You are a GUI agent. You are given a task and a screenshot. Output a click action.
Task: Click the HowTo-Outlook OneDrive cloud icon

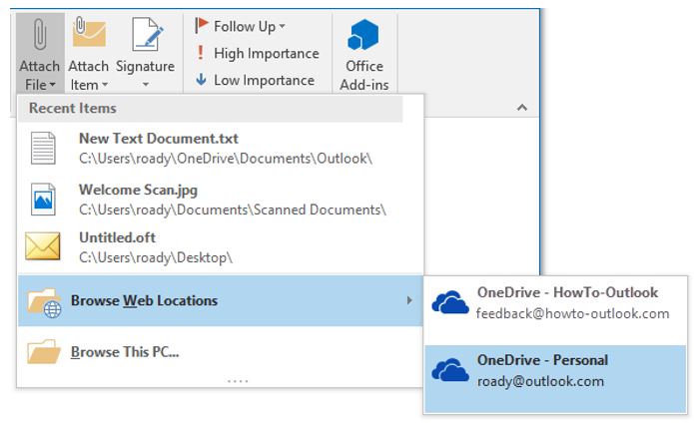coord(450,302)
